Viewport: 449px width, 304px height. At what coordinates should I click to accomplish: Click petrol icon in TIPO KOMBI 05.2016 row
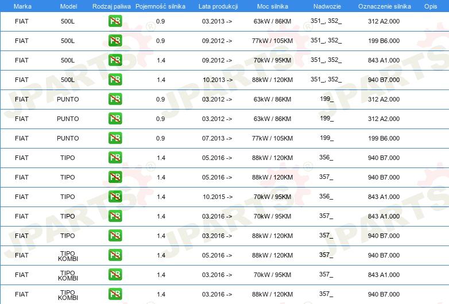click(115, 255)
